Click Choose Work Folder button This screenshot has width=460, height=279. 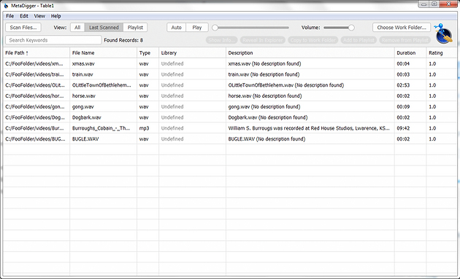coord(402,28)
